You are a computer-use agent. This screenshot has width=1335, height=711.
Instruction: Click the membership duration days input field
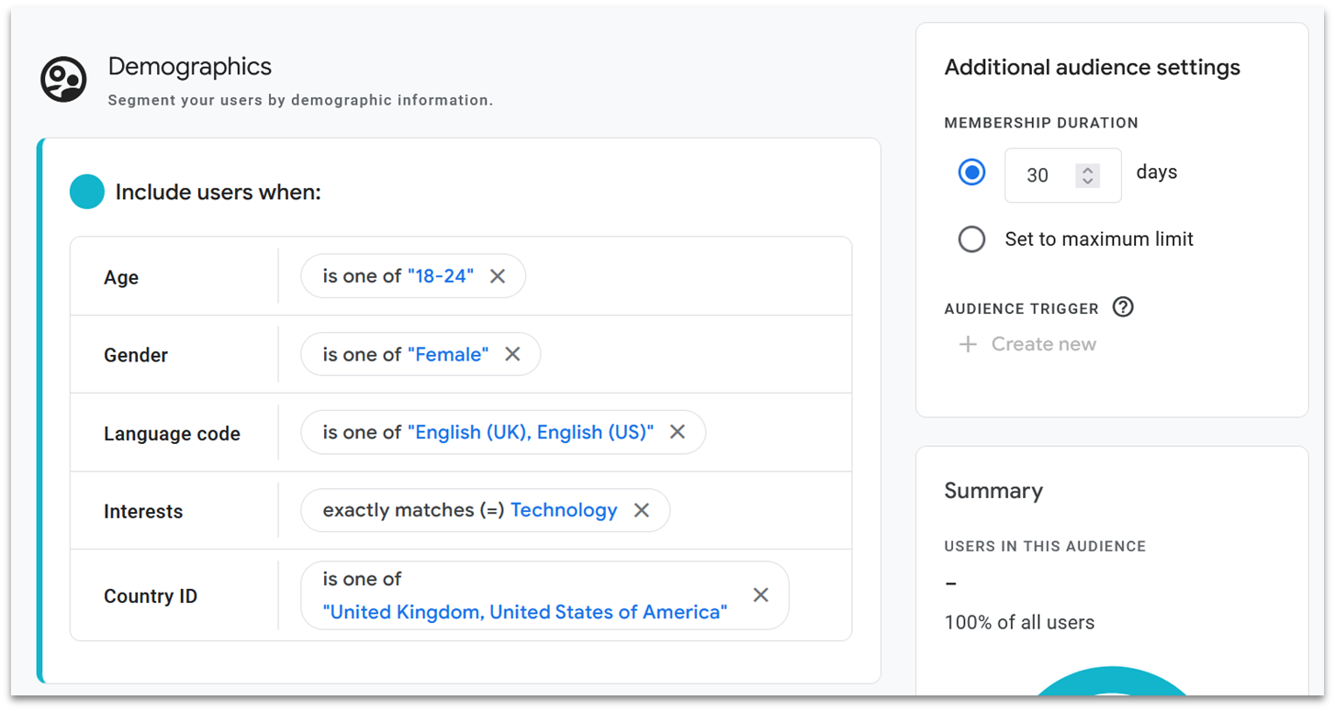(x=1062, y=175)
